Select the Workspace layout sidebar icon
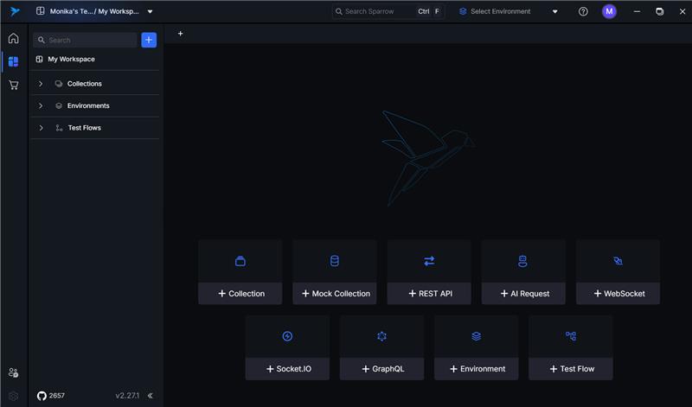Image resolution: width=692 pixels, height=407 pixels. (x=14, y=61)
